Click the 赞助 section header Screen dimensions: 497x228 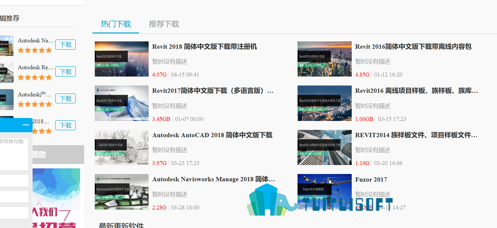click(58, 154)
